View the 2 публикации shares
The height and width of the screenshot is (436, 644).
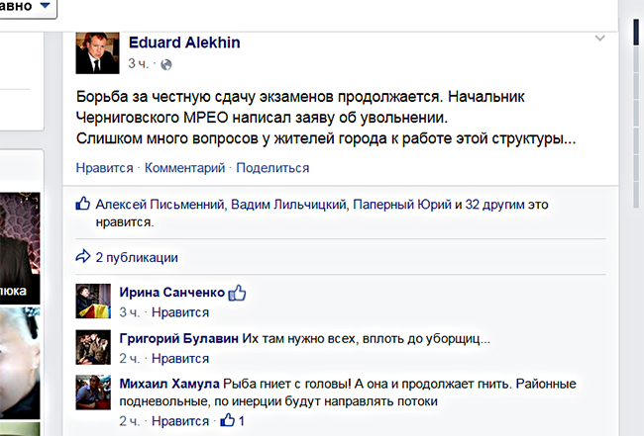point(137,257)
